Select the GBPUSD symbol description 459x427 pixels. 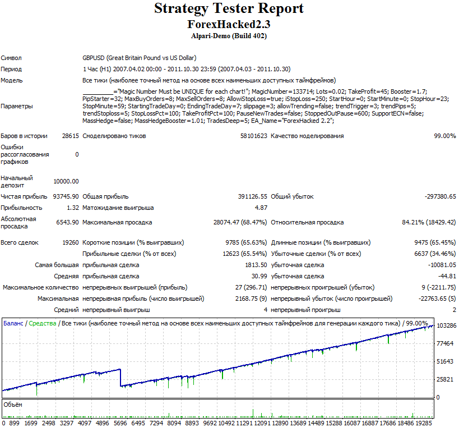pyautogui.click(x=140, y=58)
